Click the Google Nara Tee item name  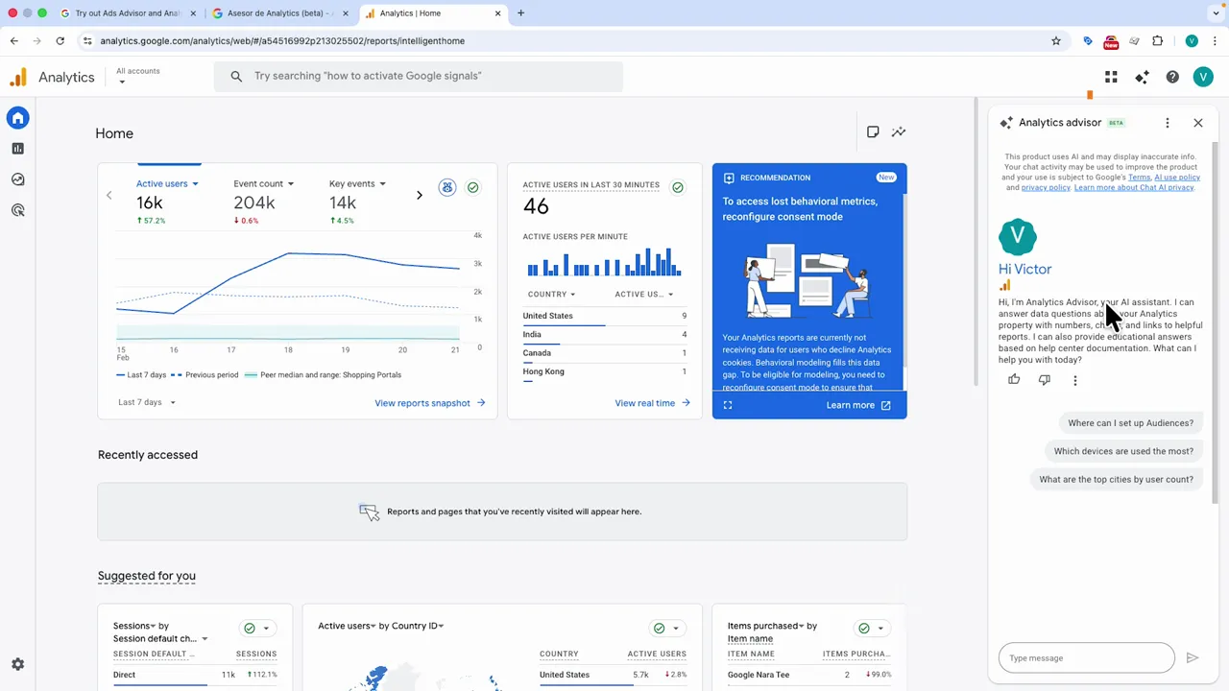[x=759, y=675]
